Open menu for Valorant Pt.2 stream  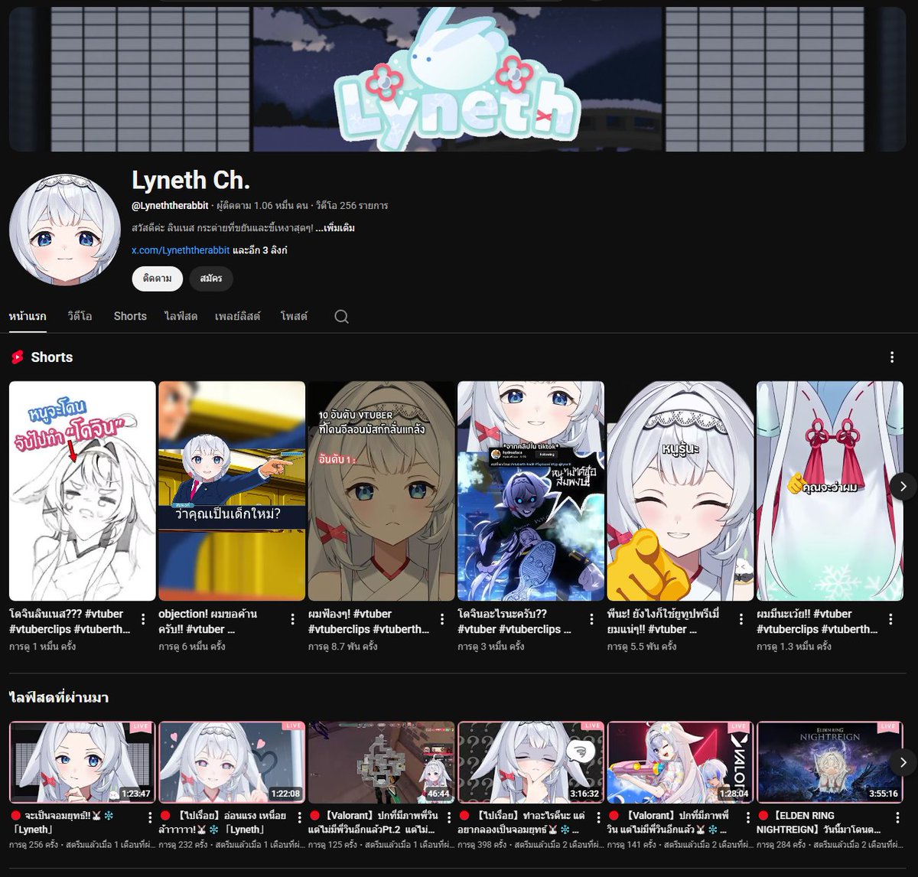449,818
